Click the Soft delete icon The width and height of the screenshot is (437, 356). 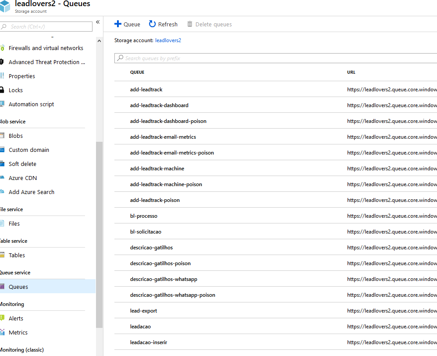click(x=2, y=164)
